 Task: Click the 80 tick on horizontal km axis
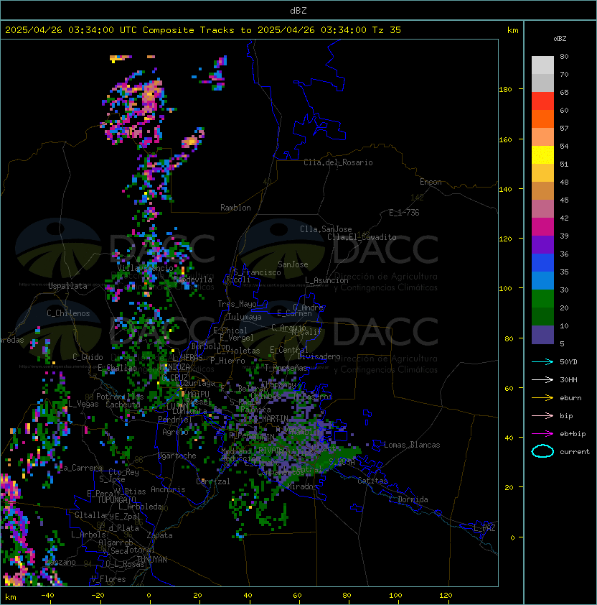click(346, 596)
